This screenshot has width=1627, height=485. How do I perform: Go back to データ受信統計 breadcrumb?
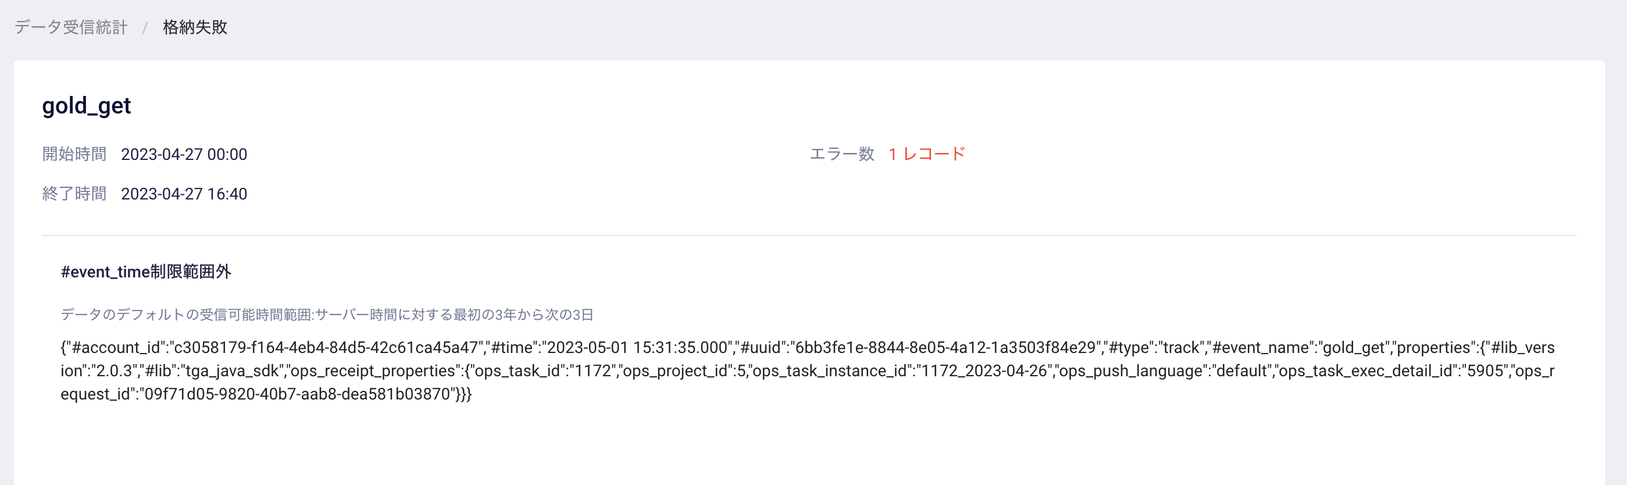[x=71, y=27]
